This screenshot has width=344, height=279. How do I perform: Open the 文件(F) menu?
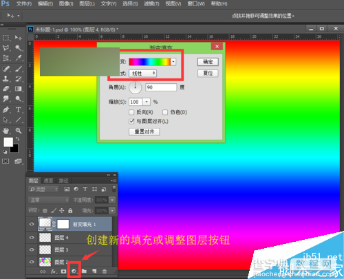[x=24, y=4]
